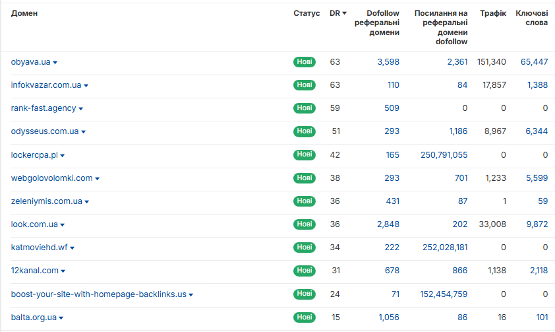This screenshot has width=555, height=332.
Task: Open caret beside lockercpa.pl
Action: pos(63,156)
